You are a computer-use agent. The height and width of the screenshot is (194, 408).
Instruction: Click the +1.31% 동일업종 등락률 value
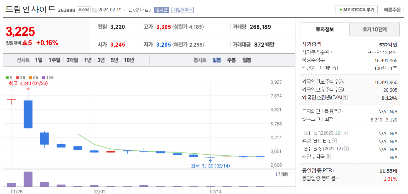(389, 179)
